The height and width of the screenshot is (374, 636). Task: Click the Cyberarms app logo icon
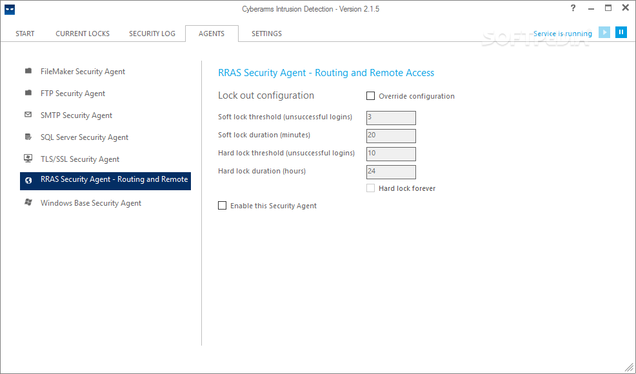coord(10,10)
